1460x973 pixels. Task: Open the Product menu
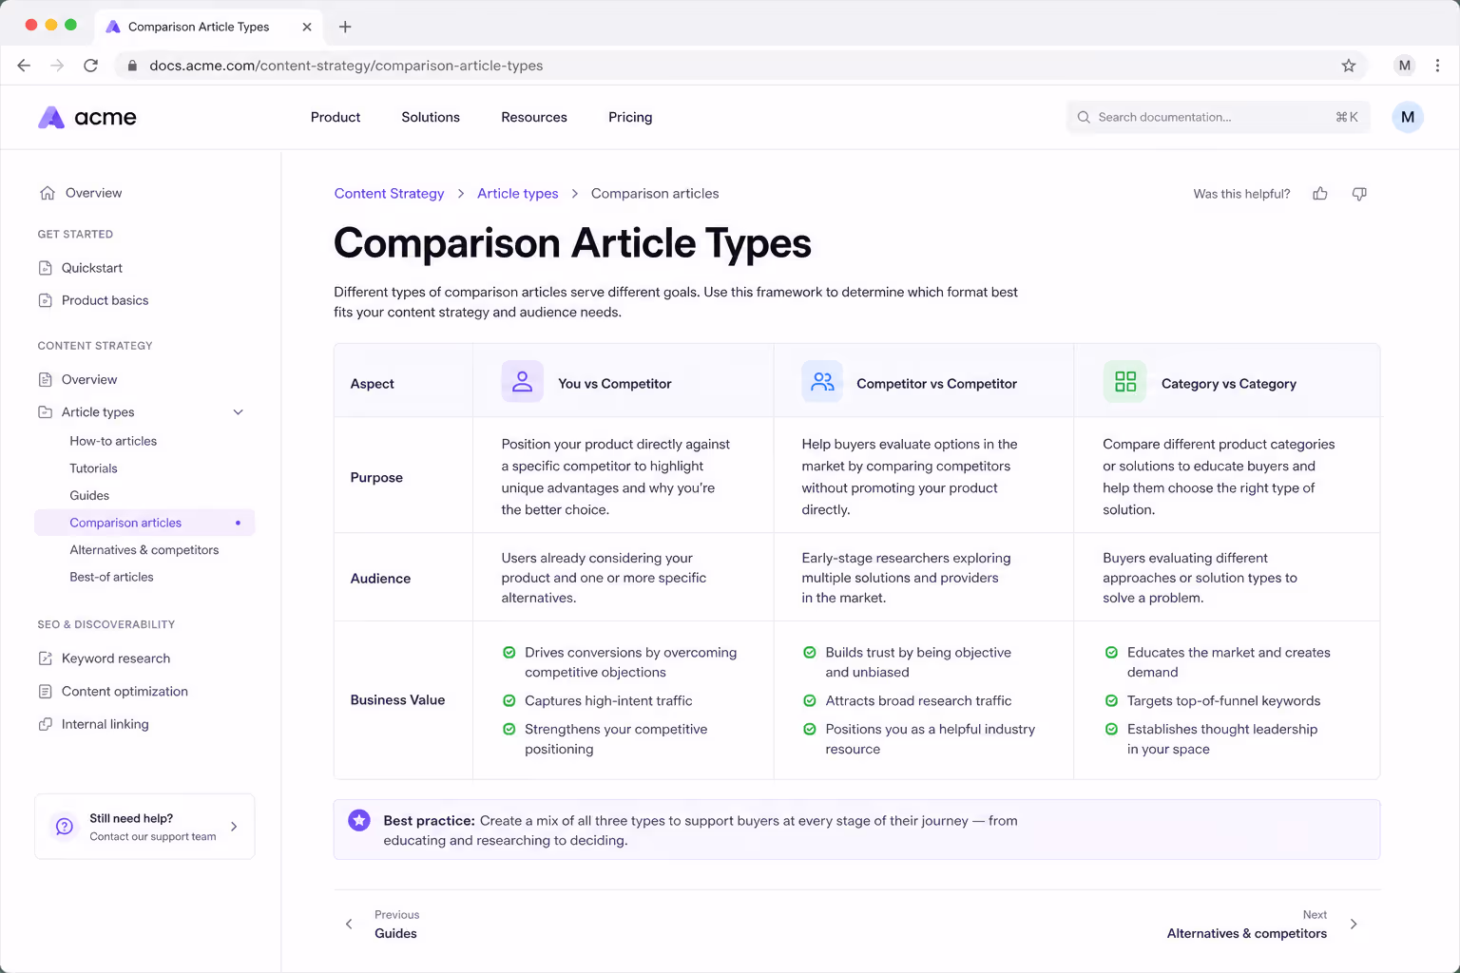336,117
